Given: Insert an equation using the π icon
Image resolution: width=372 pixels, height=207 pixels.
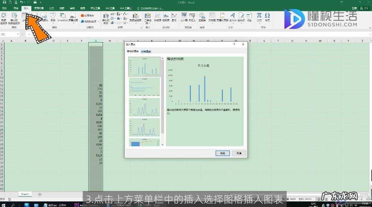Looking at the screenshot, I should coord(259,17).
